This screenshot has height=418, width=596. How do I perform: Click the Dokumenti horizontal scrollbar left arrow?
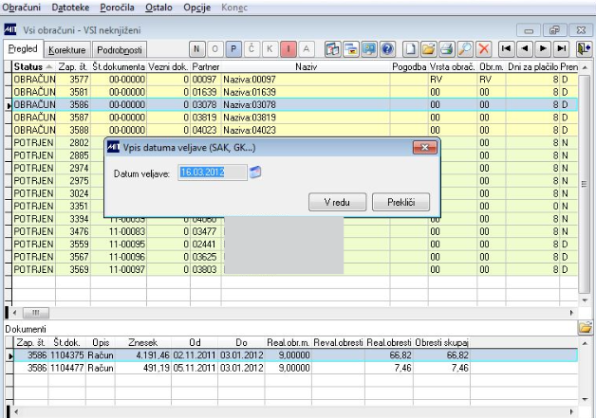[15, 411]
